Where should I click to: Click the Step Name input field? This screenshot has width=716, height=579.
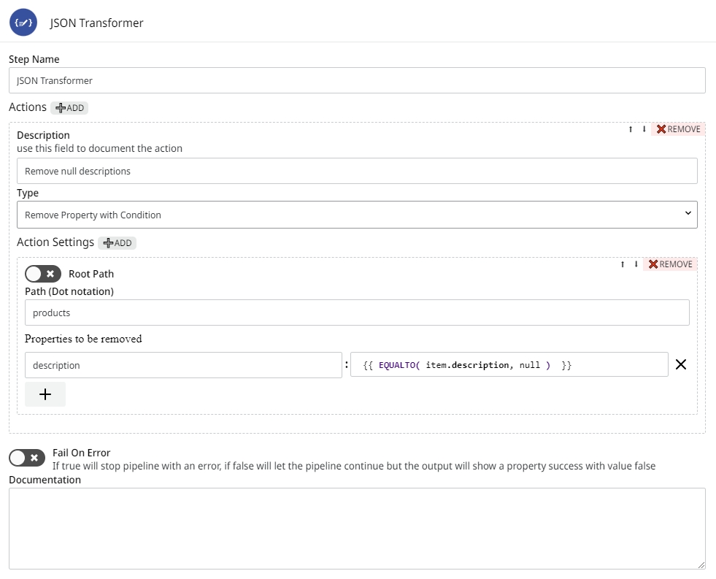pos(357,80)
